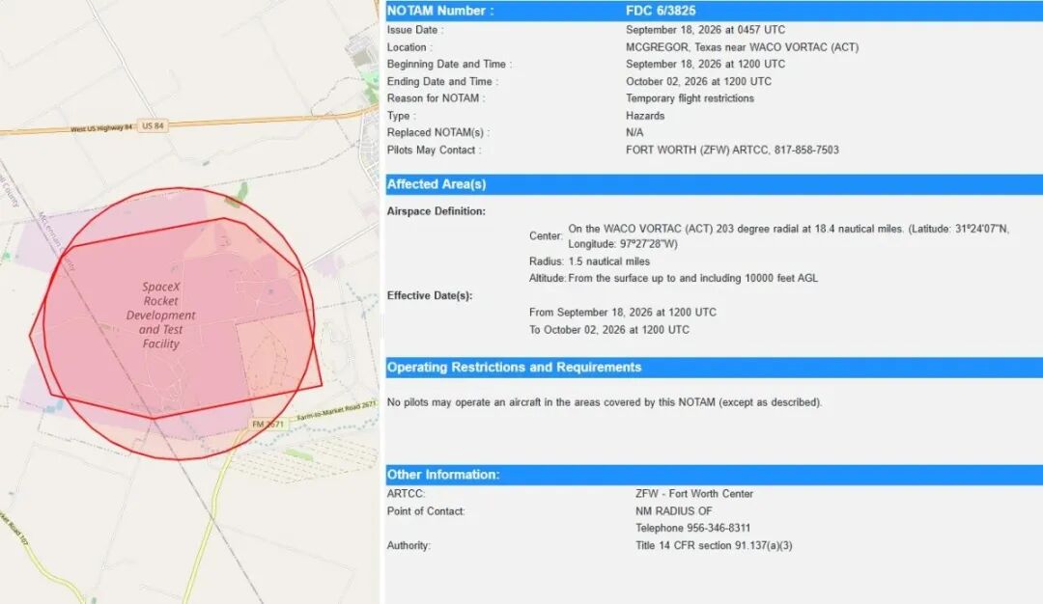Screen dimensions: 1043x604
Task: Click the Altitude text up to 10000 feet AGL
Action: coord(692,279)
